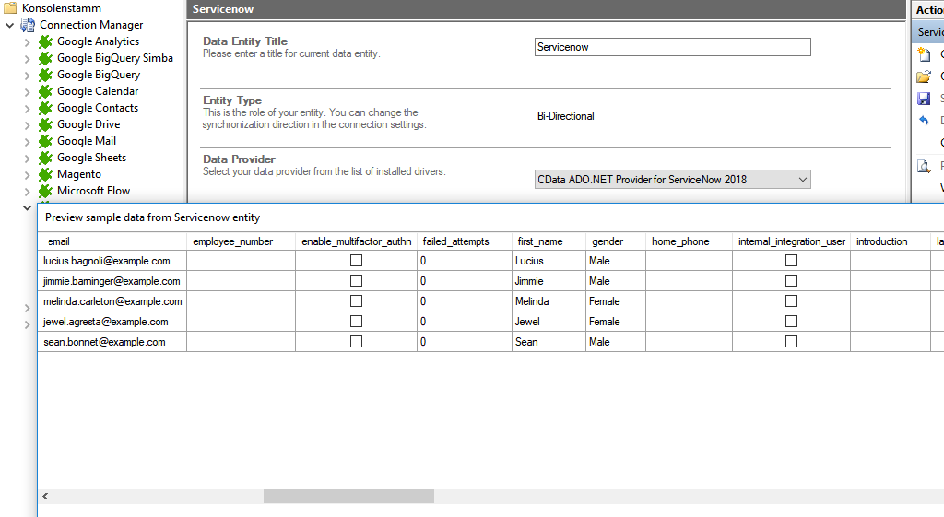
Task: Sort by the email column header
Action: coord(112,241)
